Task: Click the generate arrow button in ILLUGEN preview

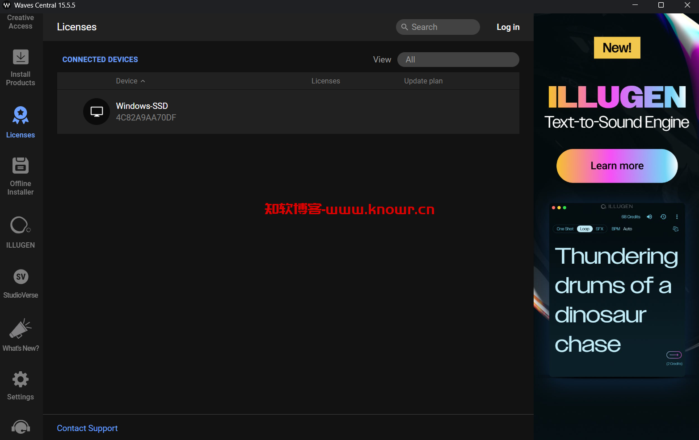Action: tap(674, 355)
